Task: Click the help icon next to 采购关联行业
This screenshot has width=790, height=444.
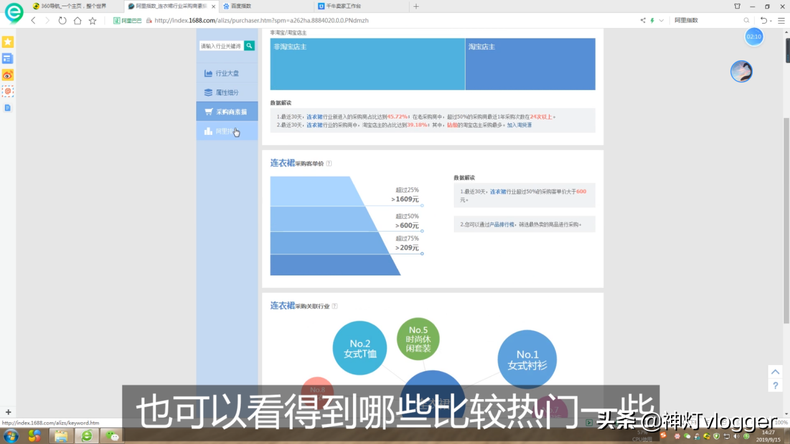Action: (335, 306)
